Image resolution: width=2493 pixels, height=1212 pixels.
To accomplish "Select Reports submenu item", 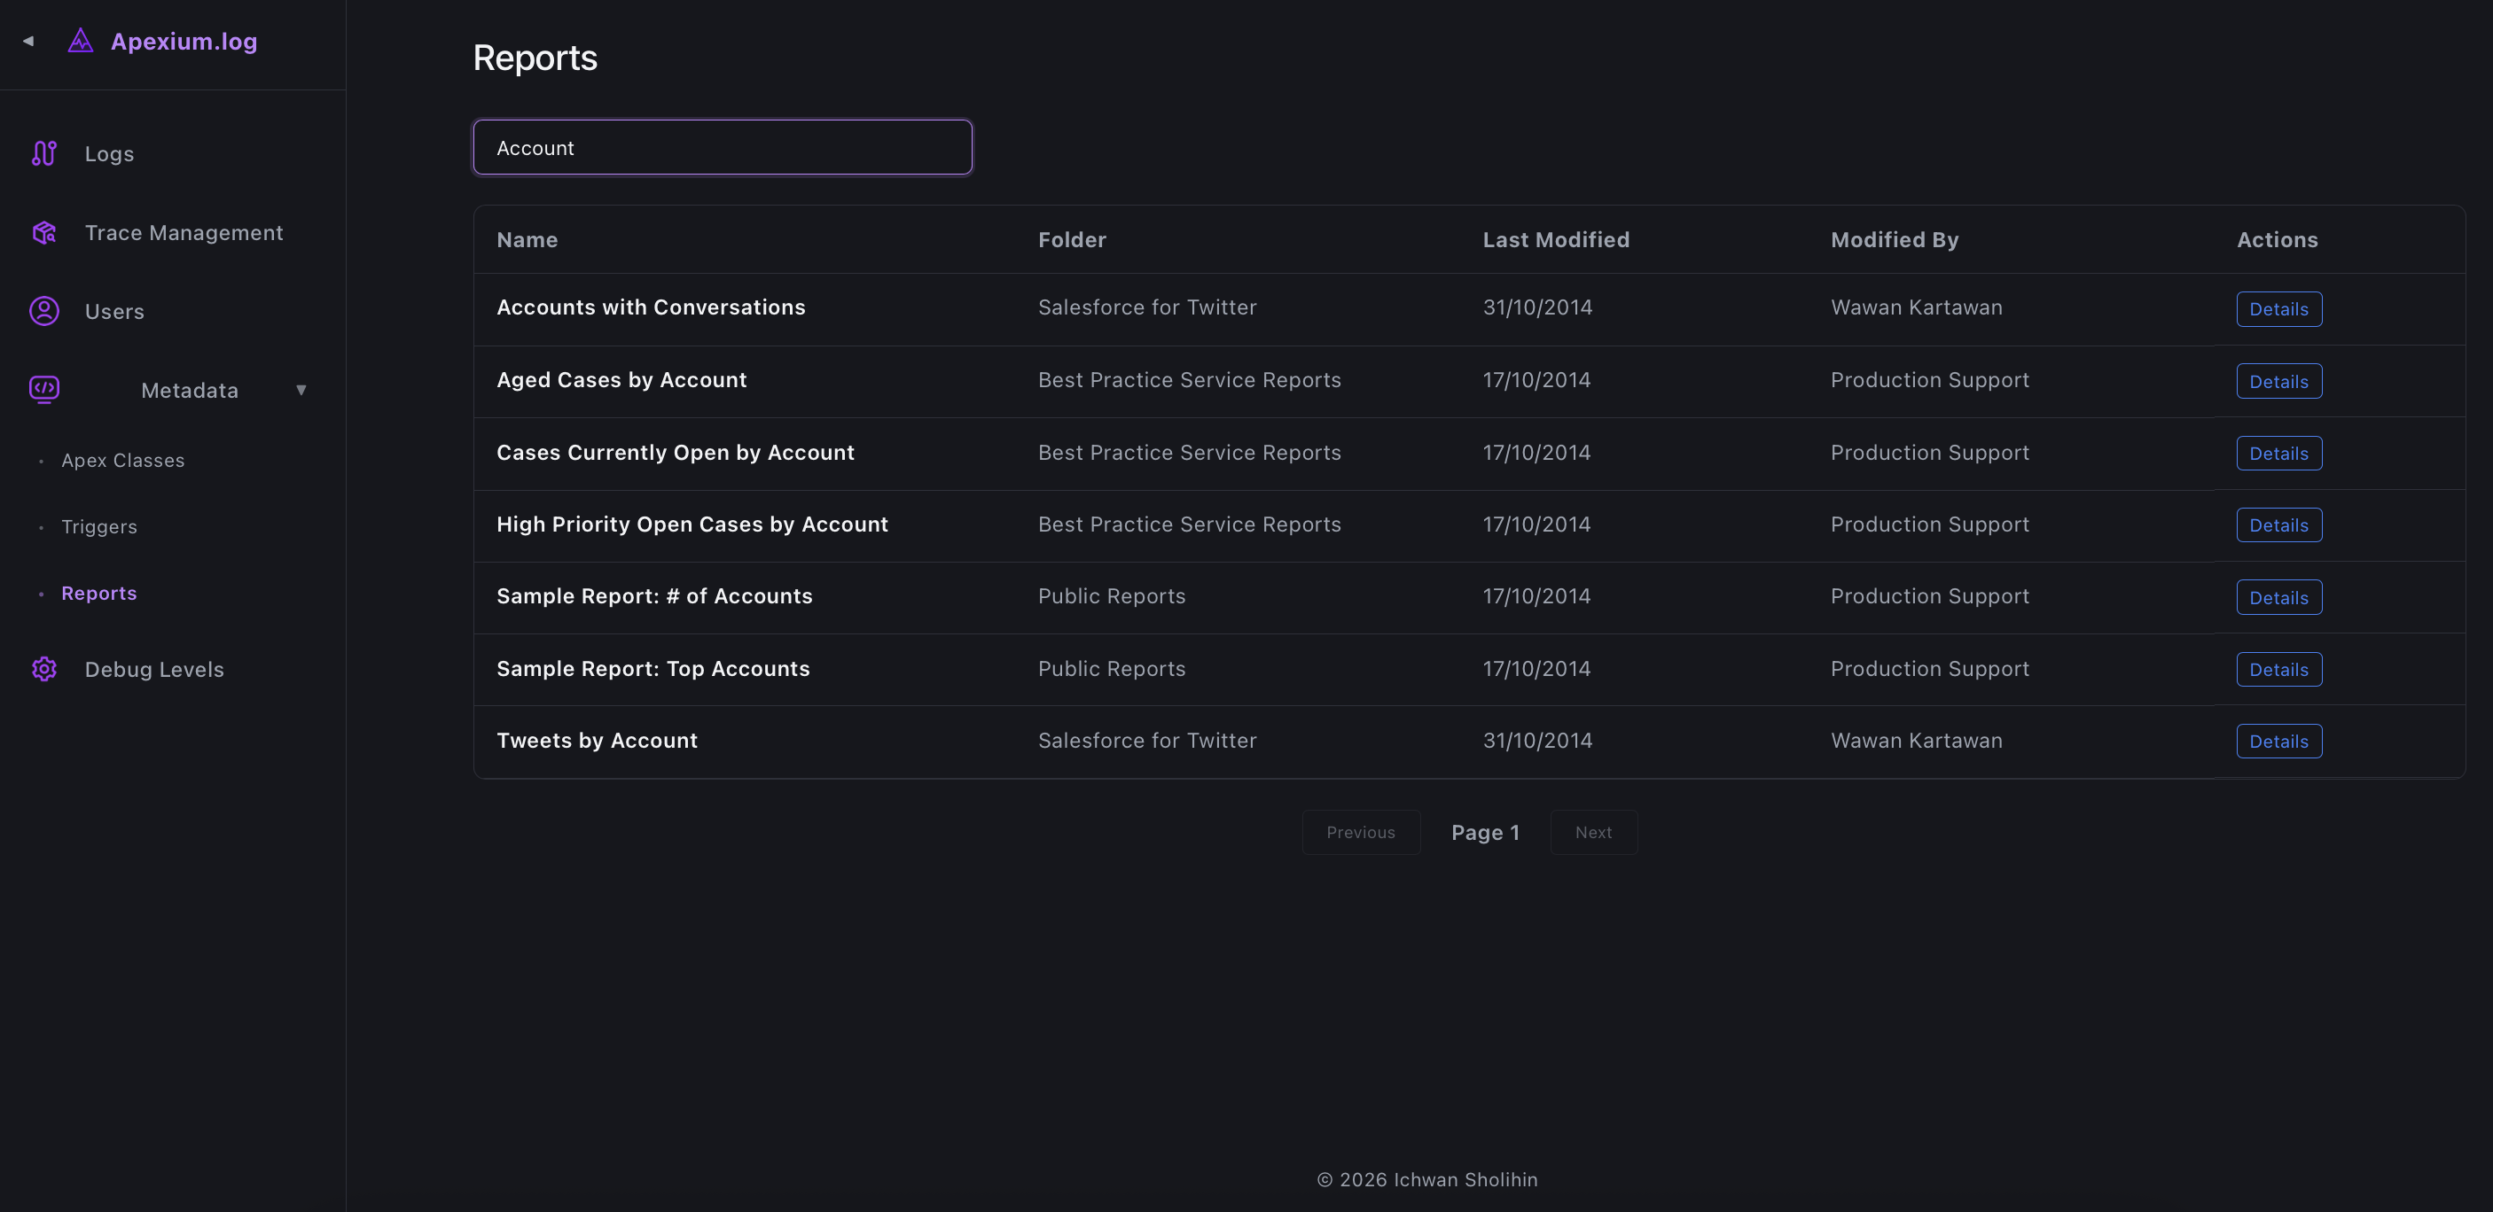I will click(99, 593).
